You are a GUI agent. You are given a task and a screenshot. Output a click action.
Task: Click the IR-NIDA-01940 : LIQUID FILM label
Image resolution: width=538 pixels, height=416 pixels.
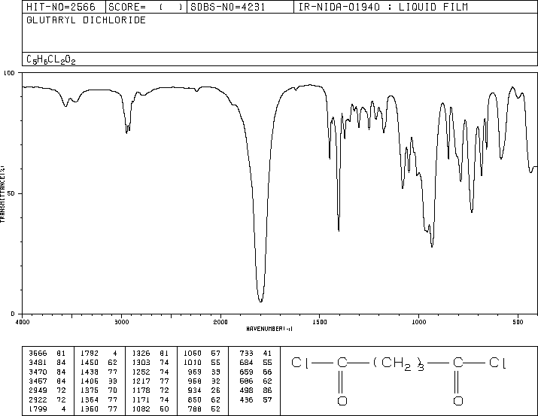point(383,7)
